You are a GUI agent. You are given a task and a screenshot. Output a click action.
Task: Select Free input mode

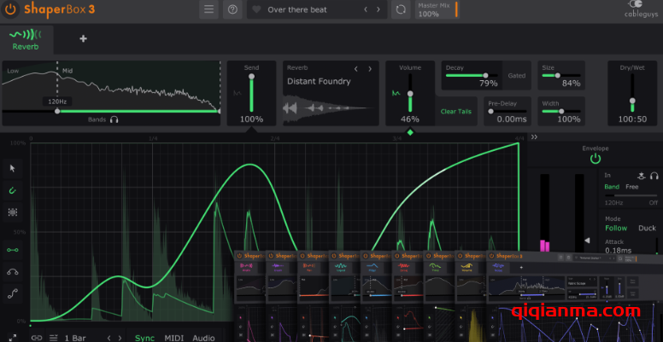[632, 187]
